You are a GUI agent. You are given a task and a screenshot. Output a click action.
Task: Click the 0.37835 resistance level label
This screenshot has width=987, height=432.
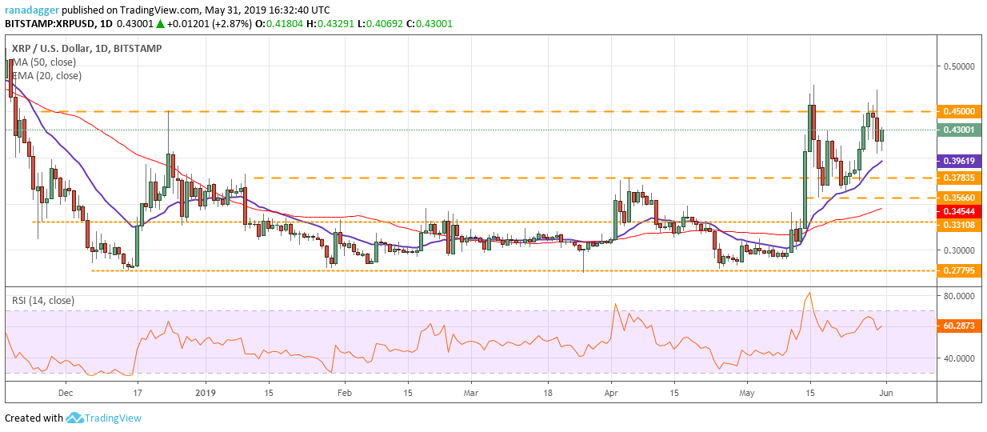click(960, 178)
